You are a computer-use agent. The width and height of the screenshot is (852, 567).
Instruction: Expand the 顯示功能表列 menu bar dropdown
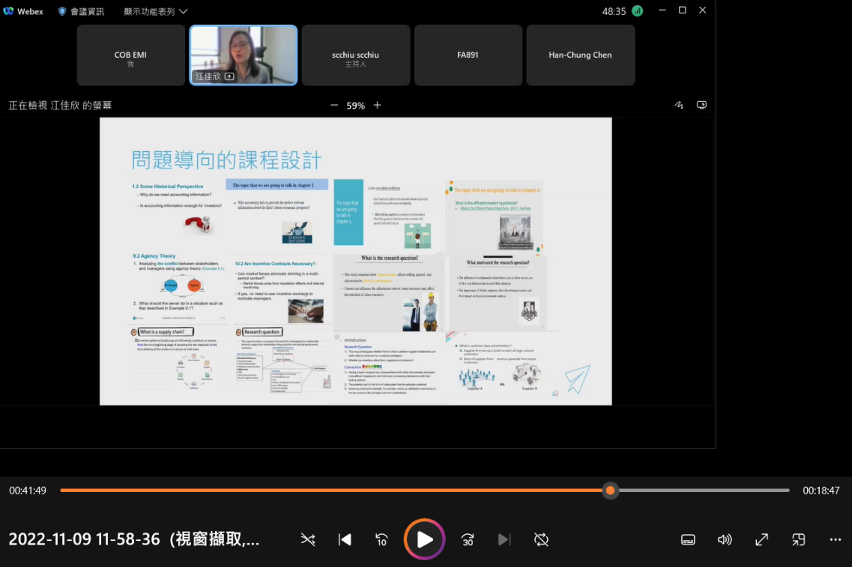155,11
